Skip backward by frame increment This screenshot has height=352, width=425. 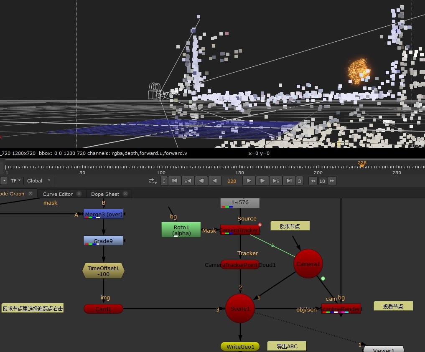[x=313, y=181]
